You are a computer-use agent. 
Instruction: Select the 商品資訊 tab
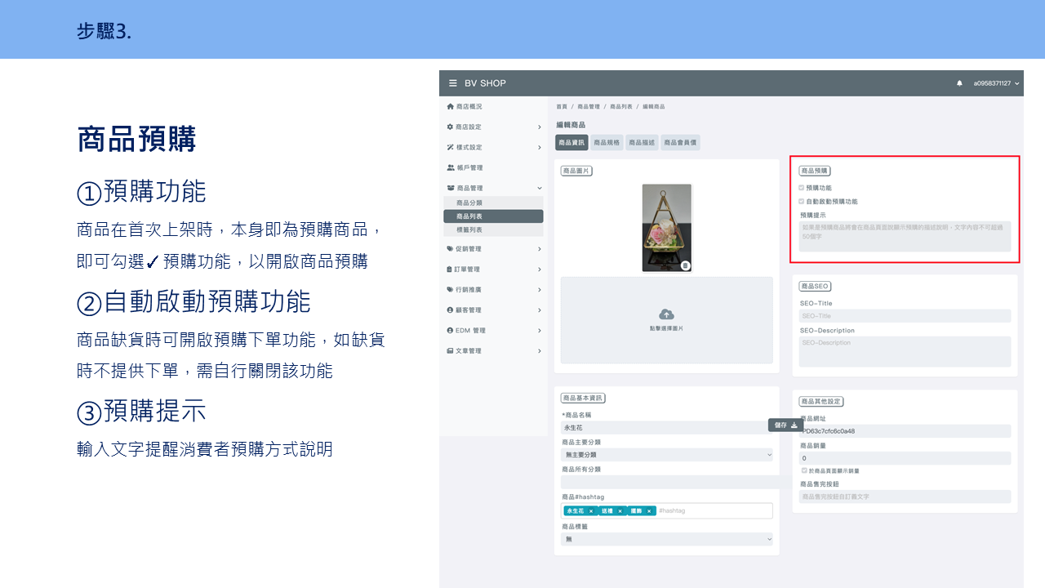tap(571, 142)
